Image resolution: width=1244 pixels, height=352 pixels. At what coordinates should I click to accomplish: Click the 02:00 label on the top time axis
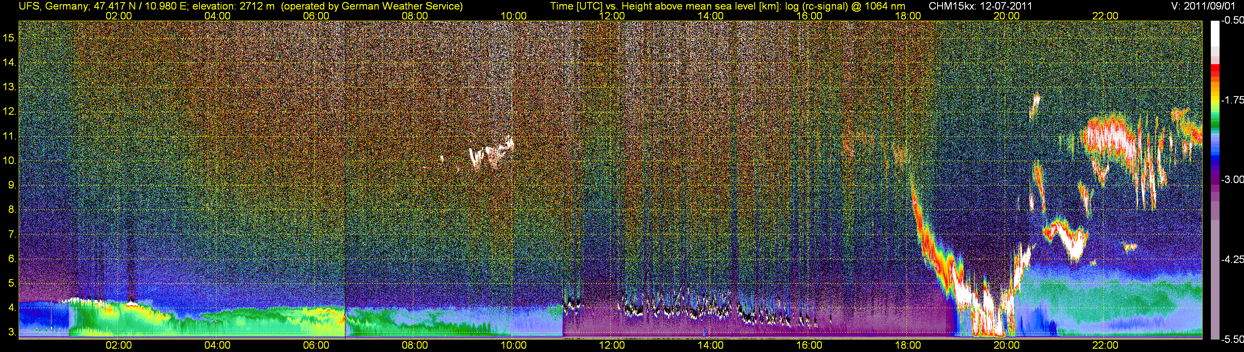[119, 16]
